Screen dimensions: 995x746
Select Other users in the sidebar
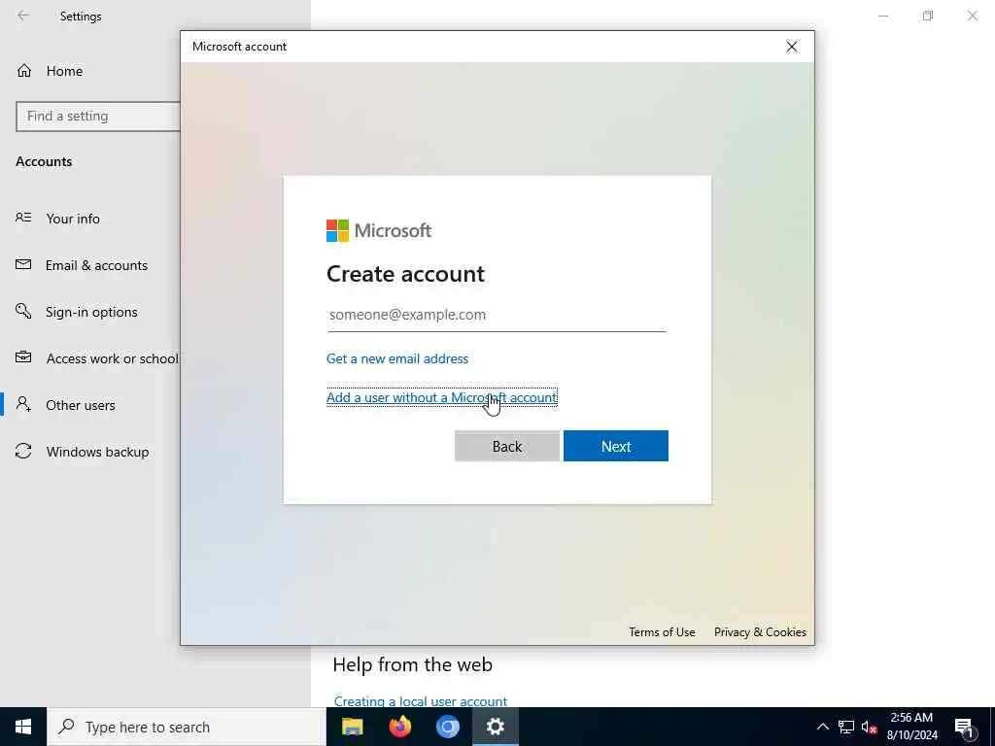[81, 405]
